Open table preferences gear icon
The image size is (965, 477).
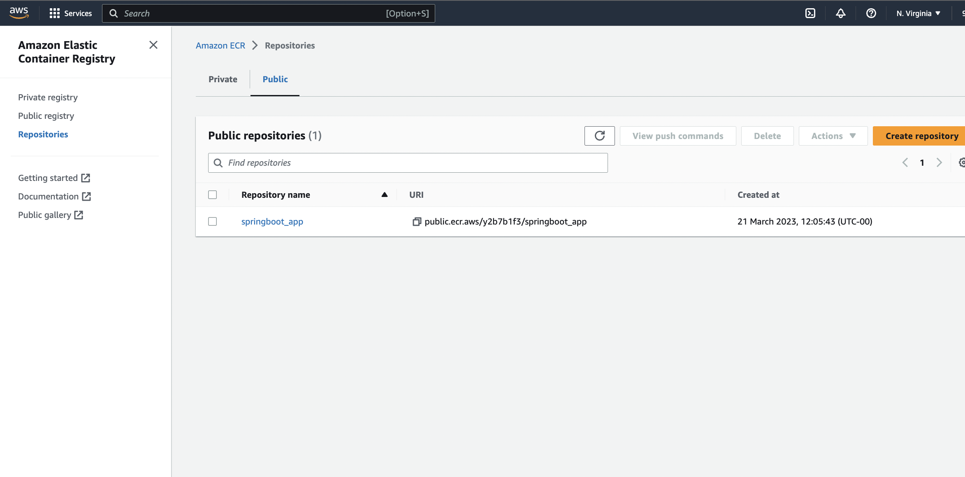pyautogui.click(x=961, y=162)
